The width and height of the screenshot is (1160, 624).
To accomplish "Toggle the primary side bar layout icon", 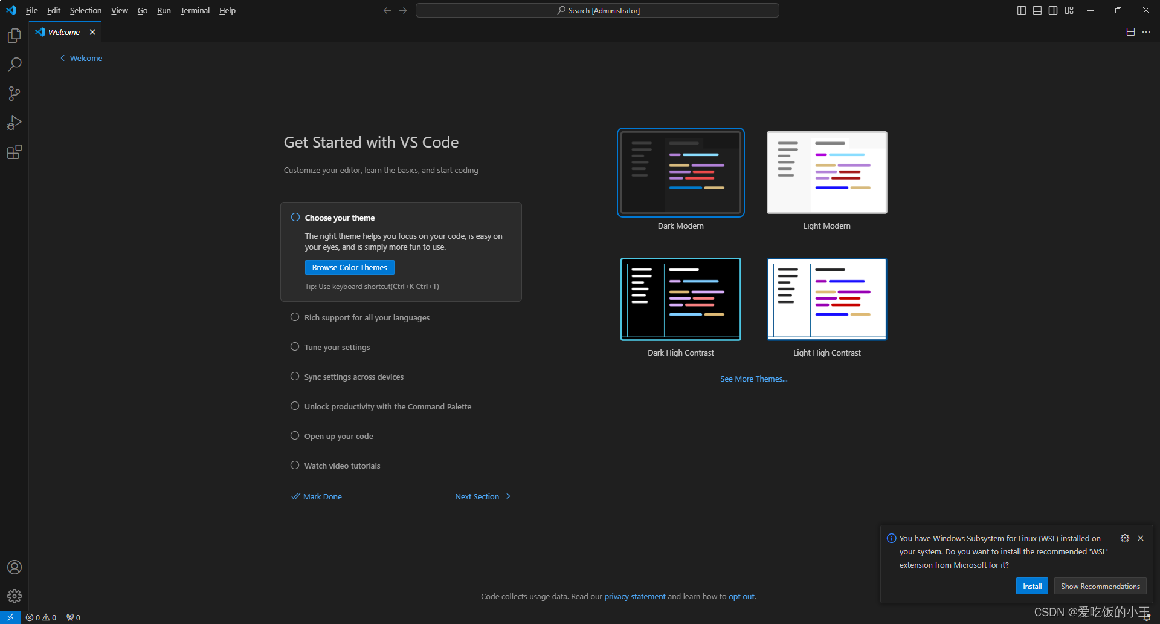I will 1022,10.
